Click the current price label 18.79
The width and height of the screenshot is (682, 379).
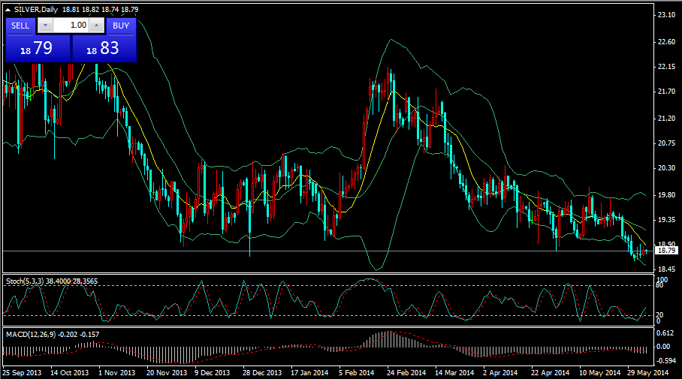click(666, 251)
